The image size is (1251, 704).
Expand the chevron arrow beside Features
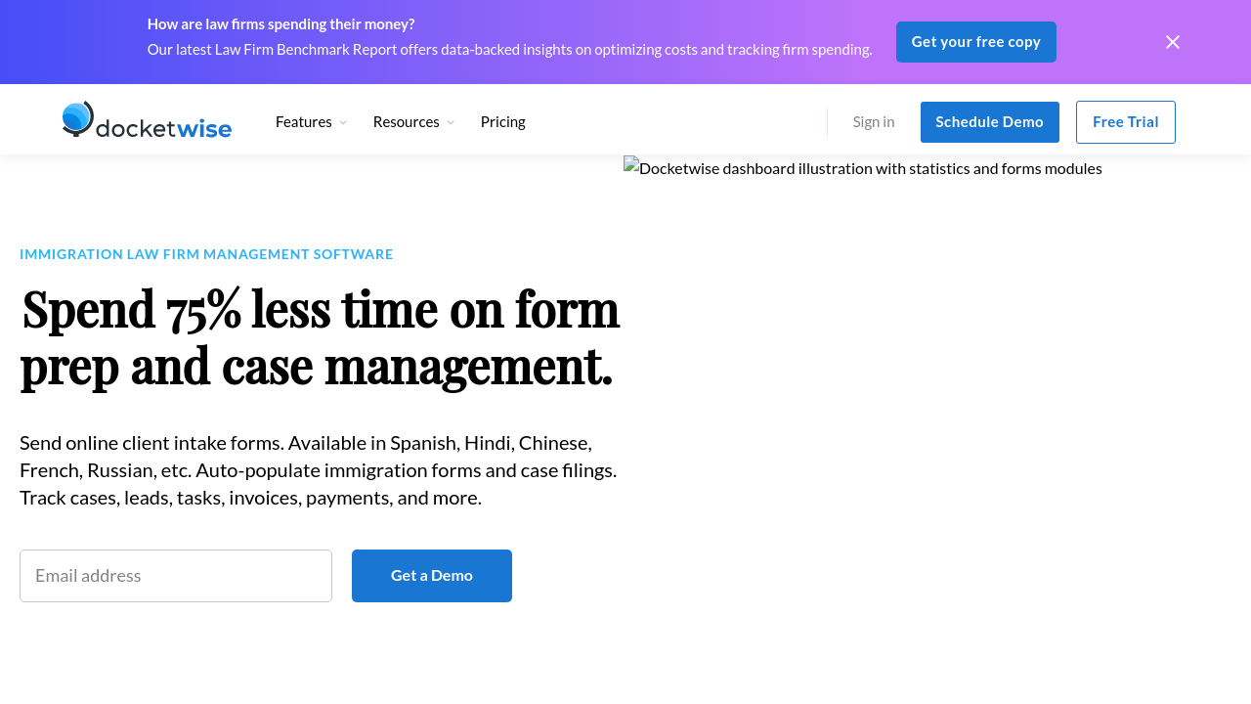pyautogui.click(x=343, y=123)
